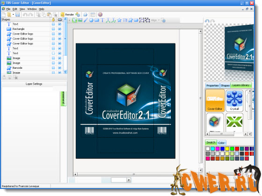Image resolution: width=262 pixels, height=196 pixels.
Task: Pick the yellow swatch in top row
Action: [227, 149]
